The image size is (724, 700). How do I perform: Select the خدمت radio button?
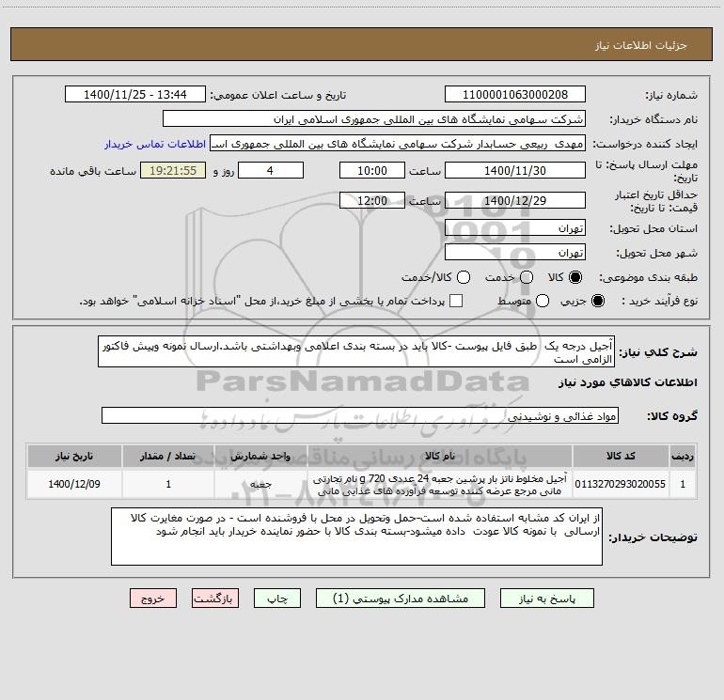pyautogui.click(x=527, y=277)
